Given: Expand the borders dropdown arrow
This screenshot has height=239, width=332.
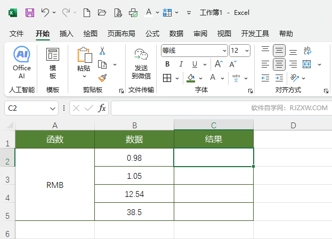Looking at the screenshot, I should 177,78.
